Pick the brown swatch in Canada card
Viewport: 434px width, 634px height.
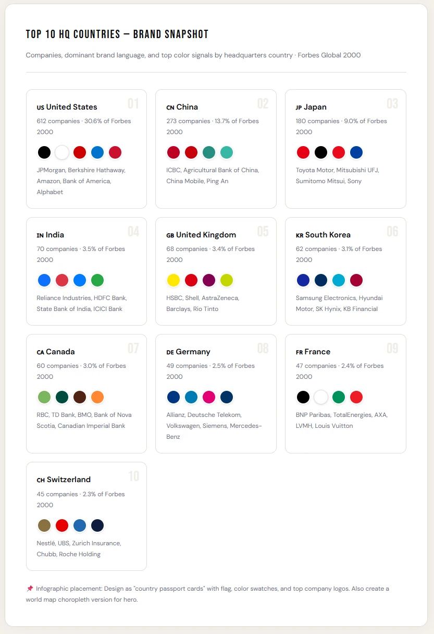click(80, 397)
